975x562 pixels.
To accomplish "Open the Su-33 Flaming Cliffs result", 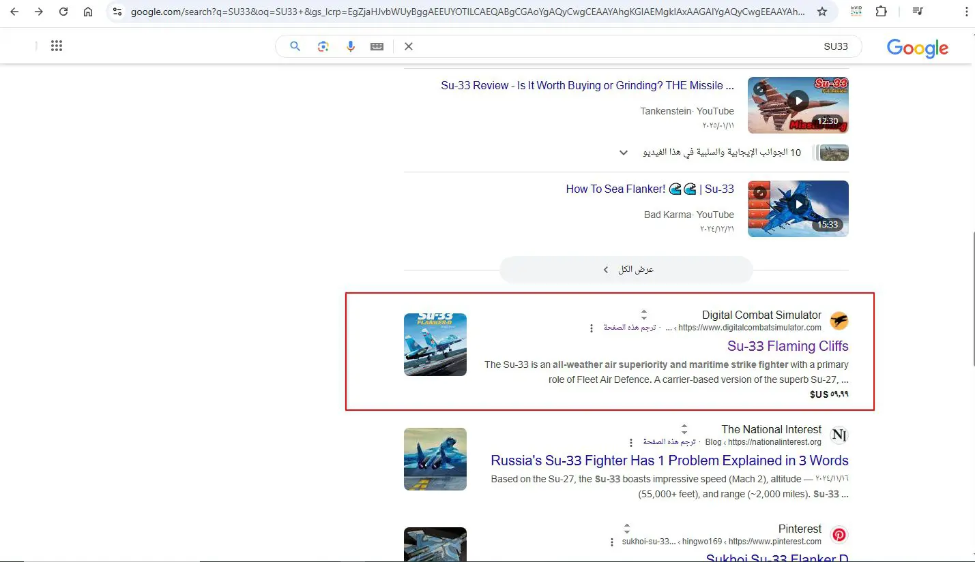I will (788, 346).
